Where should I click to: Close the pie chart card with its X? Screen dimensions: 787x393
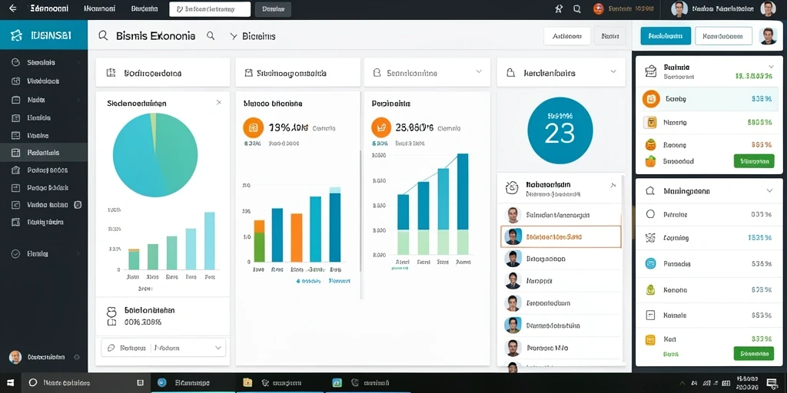(218, 102)
